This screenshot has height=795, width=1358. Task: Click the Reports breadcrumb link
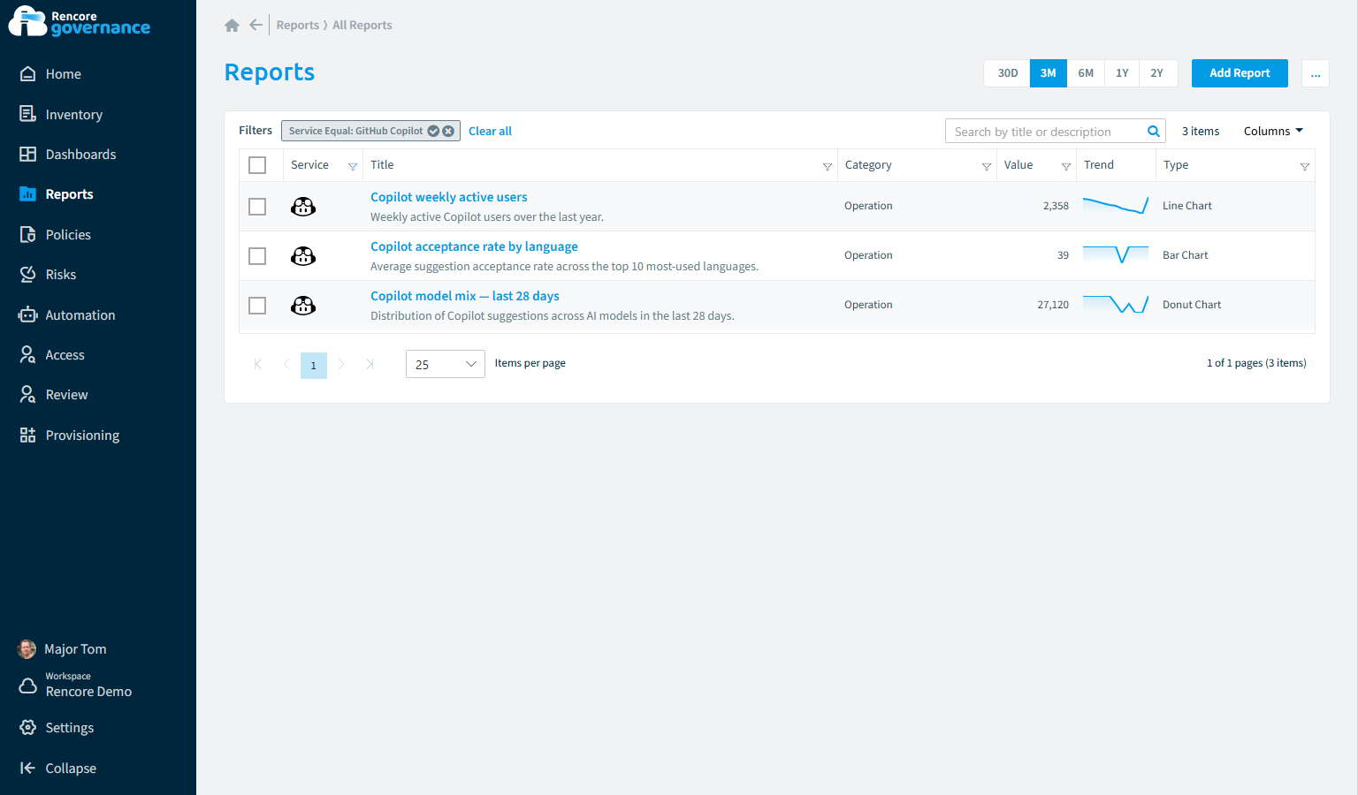(298, 26)
